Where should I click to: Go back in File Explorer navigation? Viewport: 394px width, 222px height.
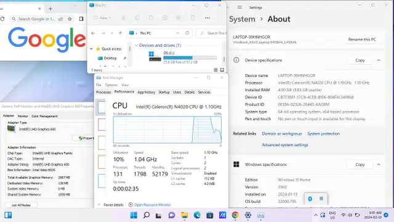pos(93,33)
